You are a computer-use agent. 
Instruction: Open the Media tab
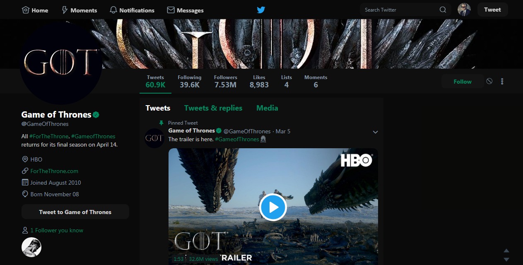point(267,108)
